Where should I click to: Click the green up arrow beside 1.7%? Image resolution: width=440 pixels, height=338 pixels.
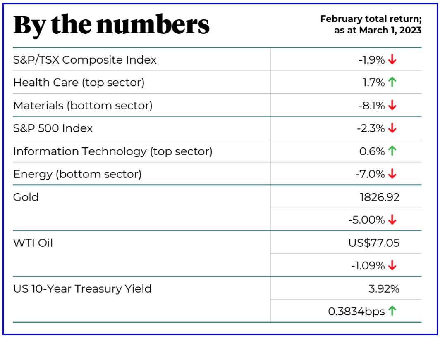click(x=392, y=83)
